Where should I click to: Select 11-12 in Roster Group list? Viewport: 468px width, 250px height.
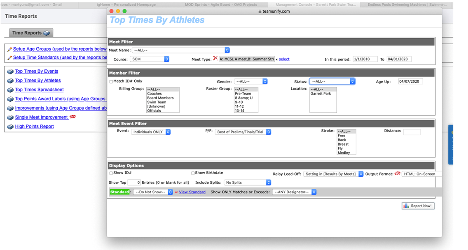[246, 106]
